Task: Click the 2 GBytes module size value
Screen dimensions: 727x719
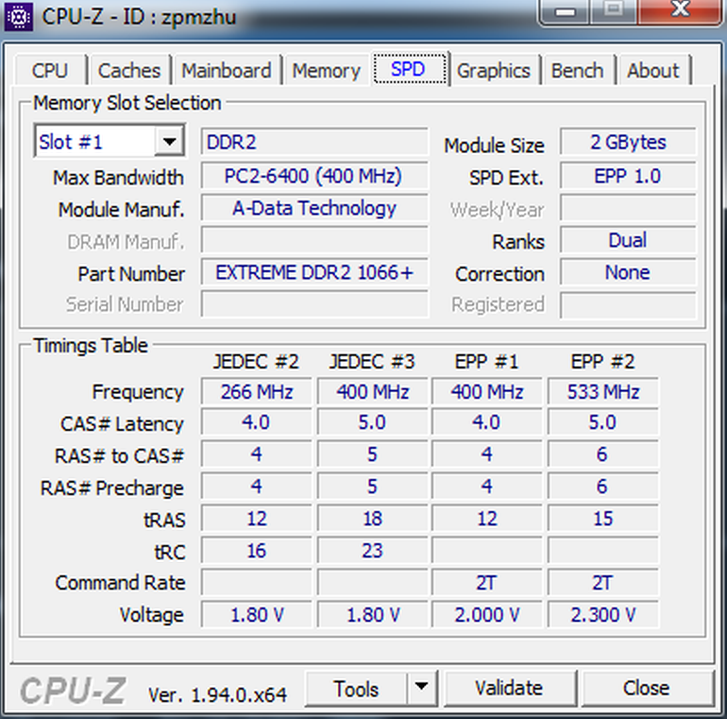Action: click(628, 142)
